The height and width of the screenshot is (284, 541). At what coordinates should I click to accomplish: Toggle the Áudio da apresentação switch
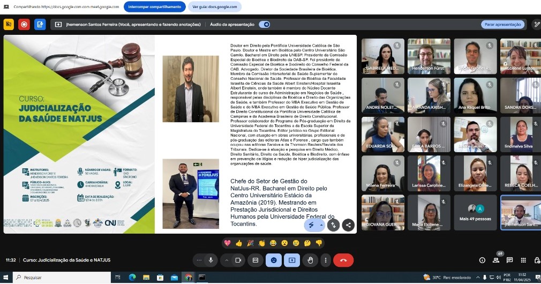pos(264,24)
